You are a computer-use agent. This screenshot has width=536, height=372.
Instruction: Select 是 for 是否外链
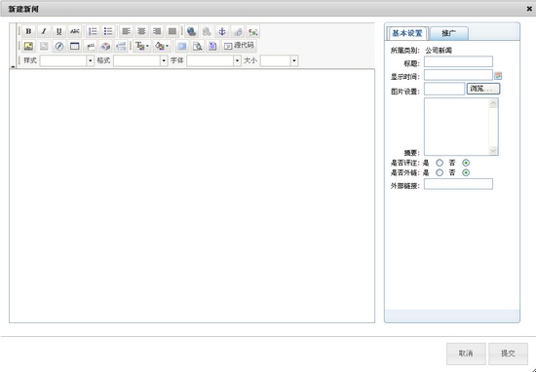(440, 172)
